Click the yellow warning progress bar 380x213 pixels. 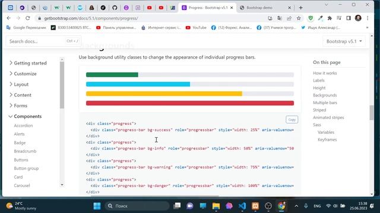pos(164,93)
